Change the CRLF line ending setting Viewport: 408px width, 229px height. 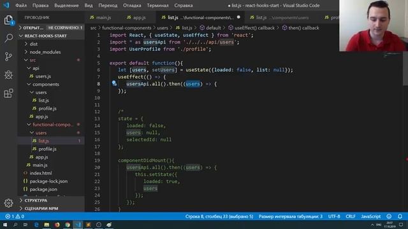pyautogui.click(x=351, y=216)
